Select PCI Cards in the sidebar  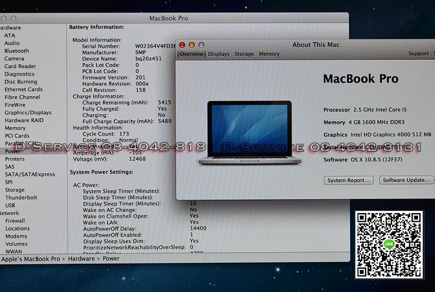[17, 136]
